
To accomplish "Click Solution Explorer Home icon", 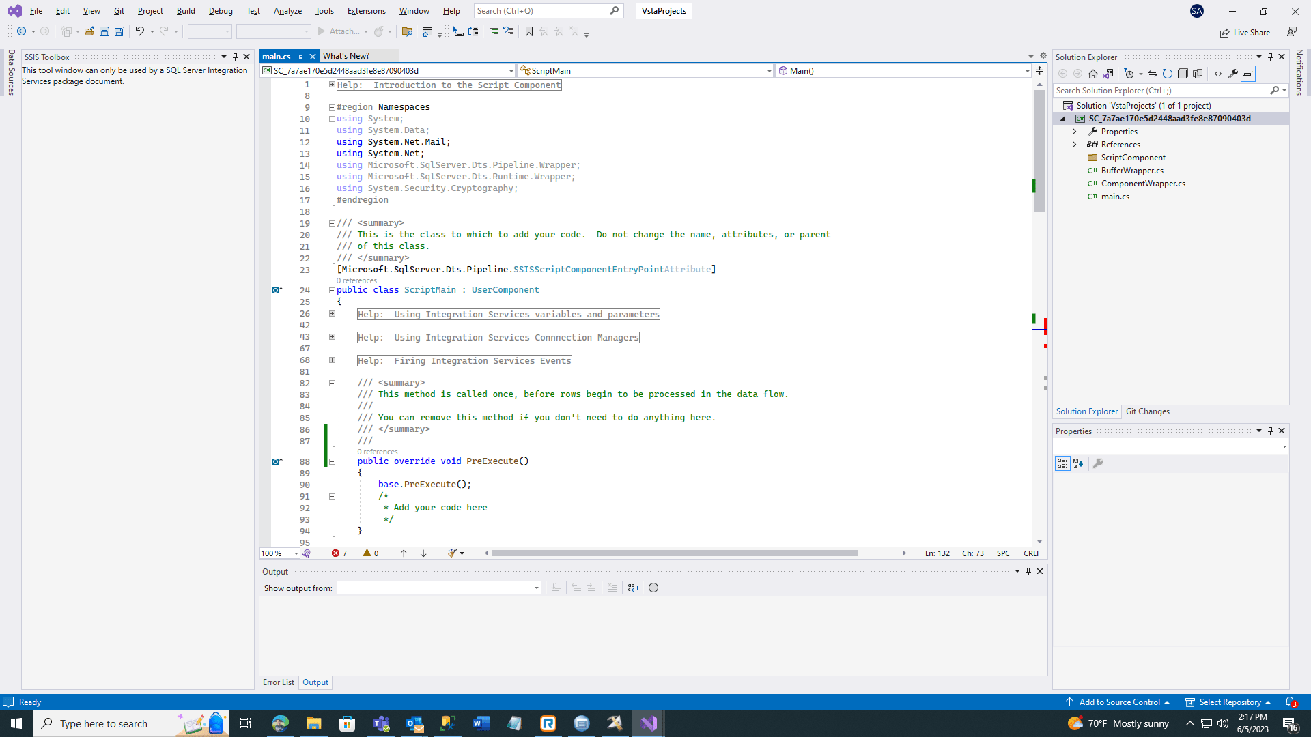I will [1092, 74].
